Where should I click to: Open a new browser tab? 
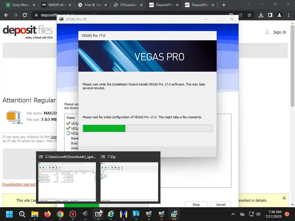[x=224, y=5]
